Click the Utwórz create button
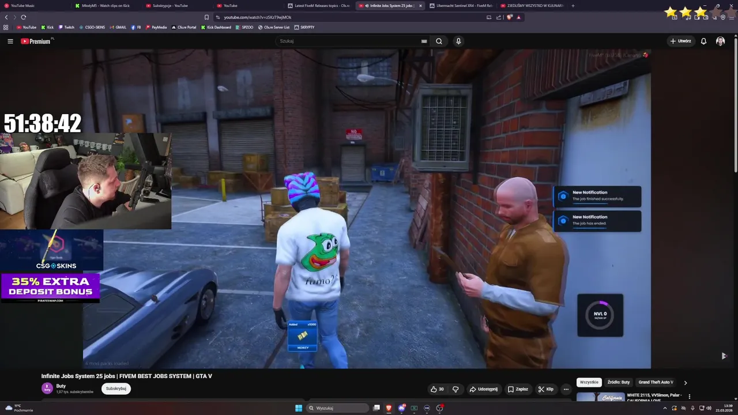 point(680,41)
